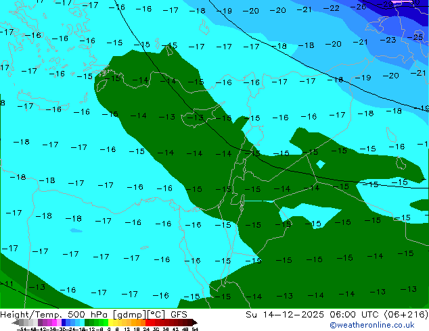Click the '(06+216)' forecast offset text
The width and height of the screenshot is (429, 331).
coord(407,314)
